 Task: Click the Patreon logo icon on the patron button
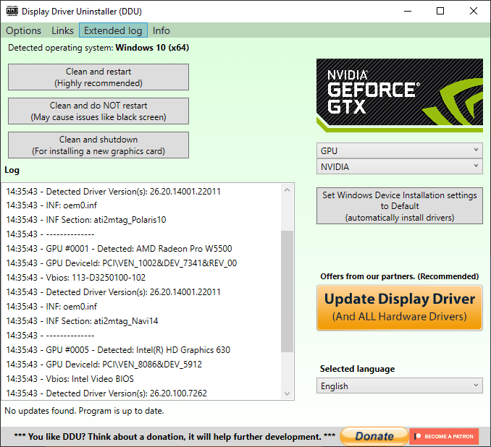pos(417,436)
